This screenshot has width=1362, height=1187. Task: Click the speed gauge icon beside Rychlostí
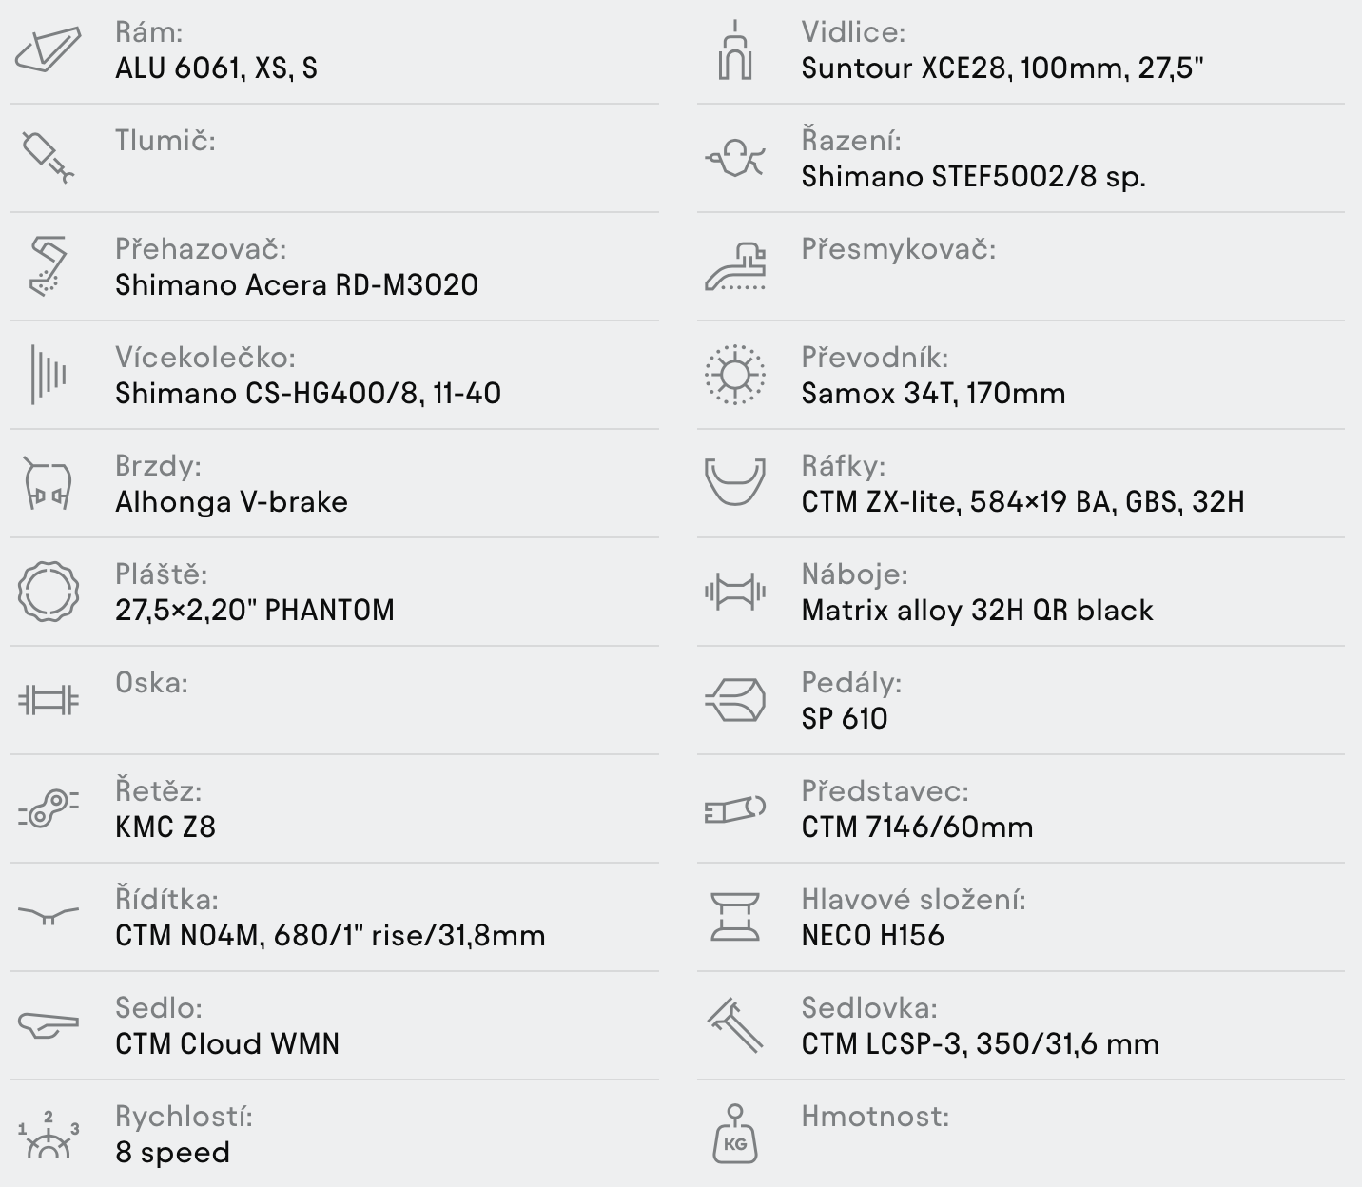tap(48, 1135)
